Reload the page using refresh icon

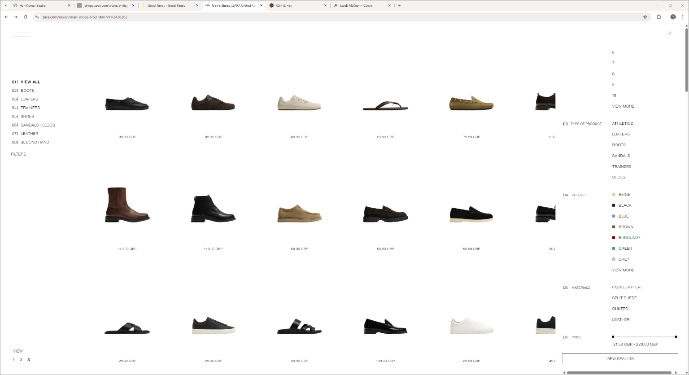point(26,17)
